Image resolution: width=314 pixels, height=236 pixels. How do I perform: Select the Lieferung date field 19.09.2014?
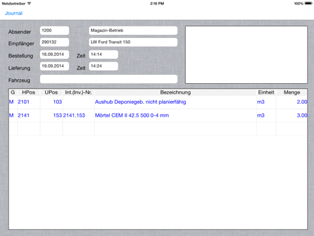pos(54,66)
